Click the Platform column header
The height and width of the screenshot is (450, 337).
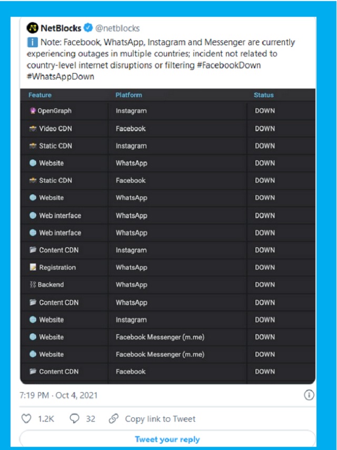pos(128,95)
